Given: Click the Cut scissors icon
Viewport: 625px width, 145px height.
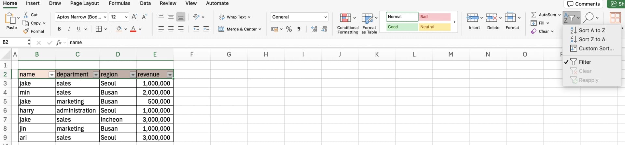Looking at the screenshot, I should click(x=26, y=15).
